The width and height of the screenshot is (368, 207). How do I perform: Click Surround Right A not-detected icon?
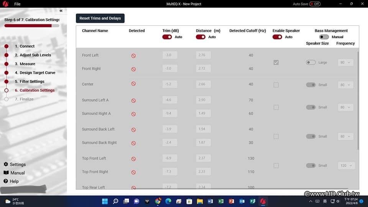pos(133,114)
